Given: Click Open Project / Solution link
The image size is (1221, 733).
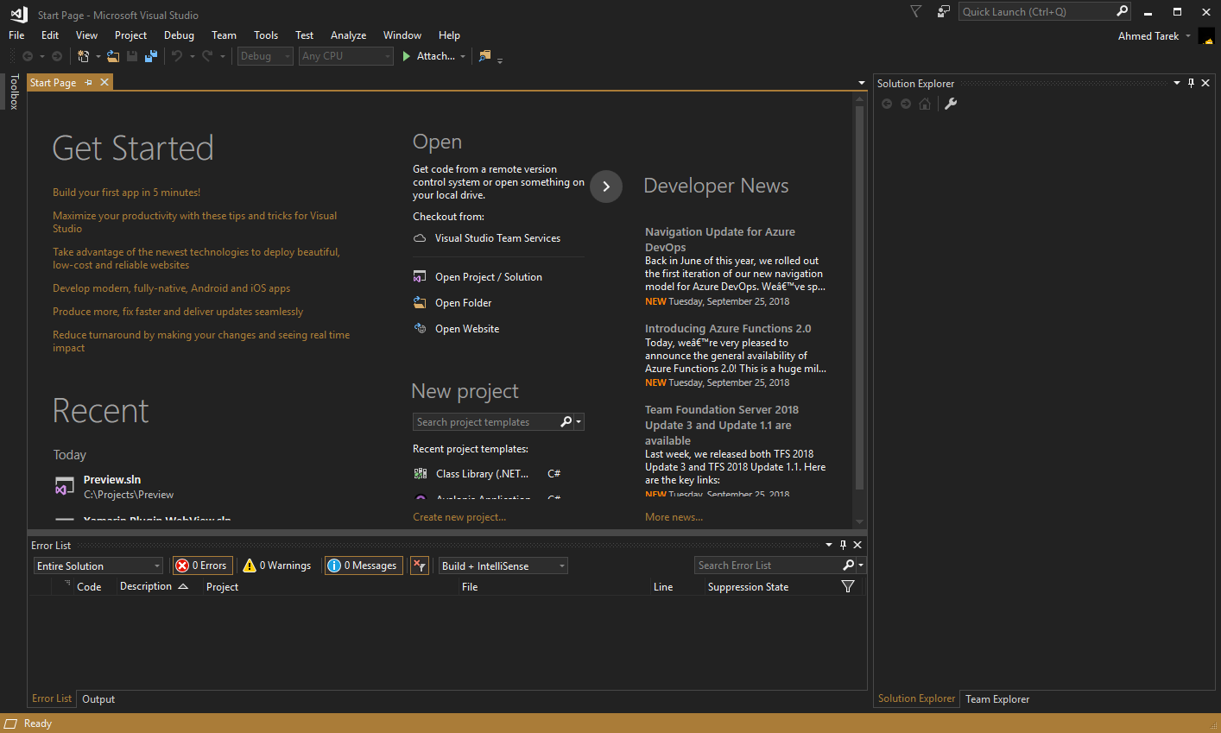Looking at the screenshot, I should tap(489, 277).
